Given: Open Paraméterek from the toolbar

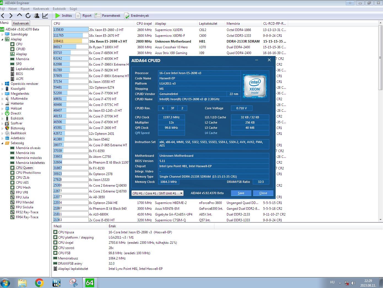Looking at the screenshot, I should point(108,16).
